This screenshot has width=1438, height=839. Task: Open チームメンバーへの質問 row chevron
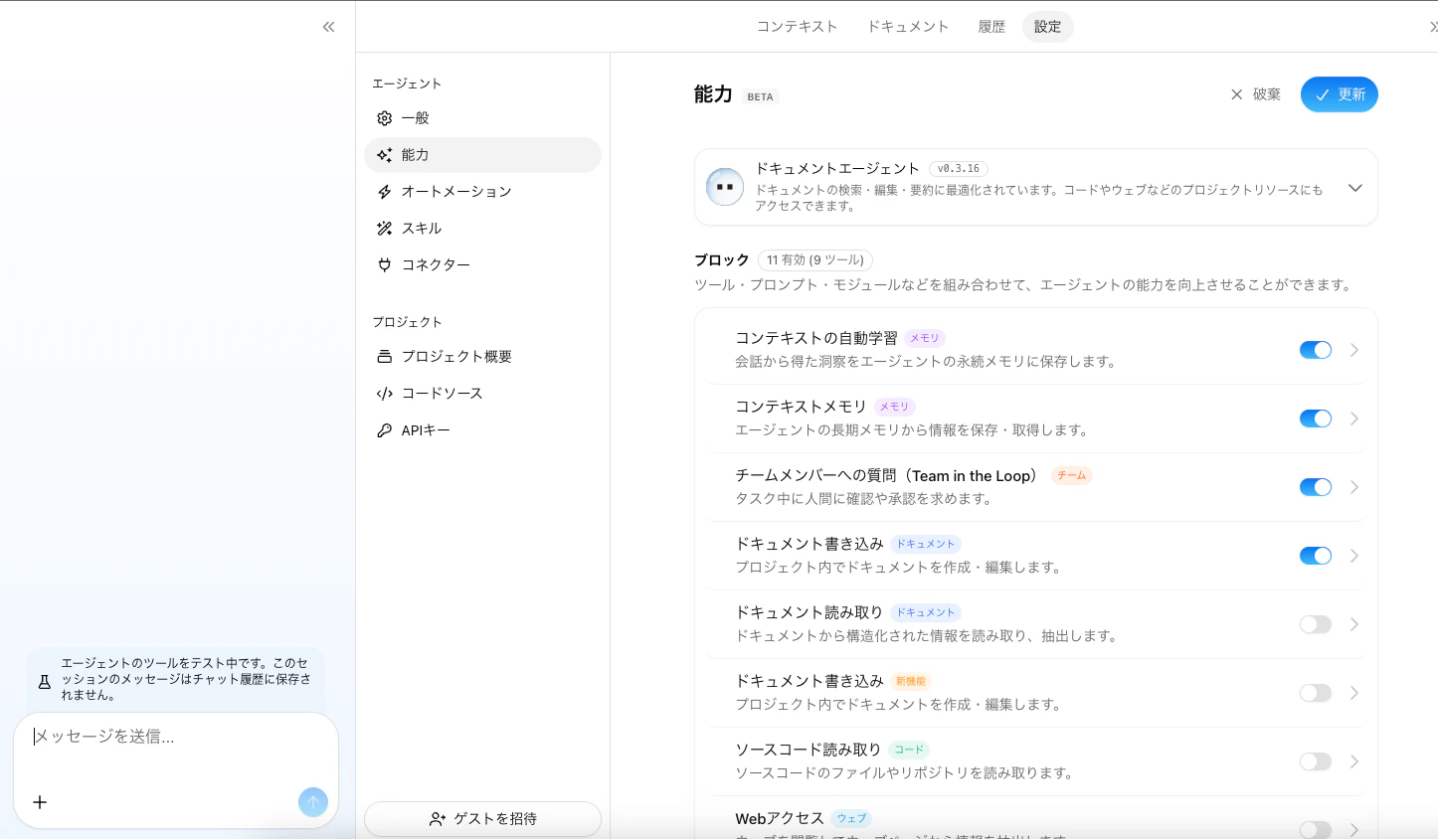(x=1354, y=487)
